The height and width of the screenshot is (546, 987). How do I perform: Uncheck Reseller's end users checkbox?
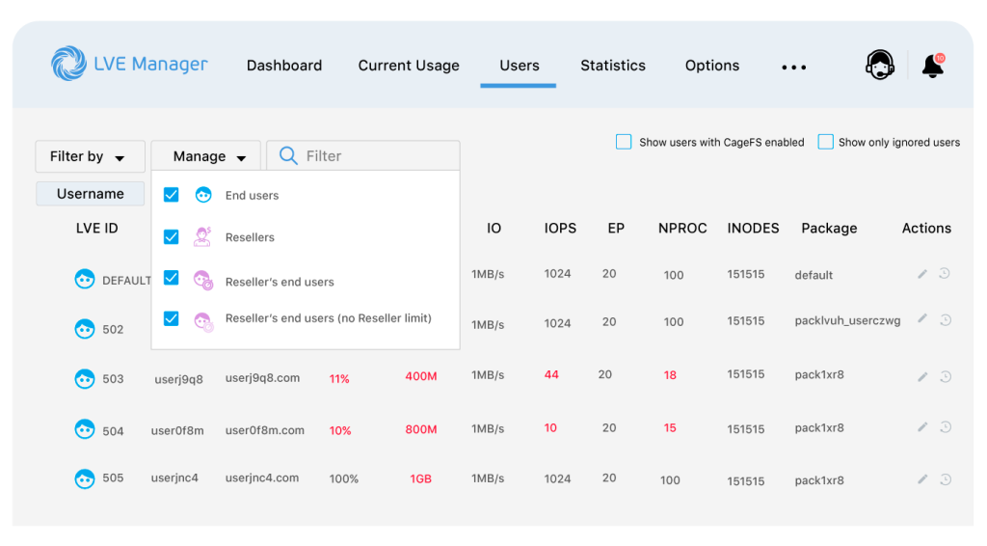click(172, 278)
